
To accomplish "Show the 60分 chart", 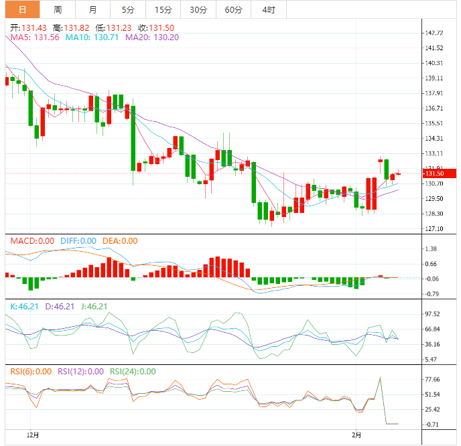I will point(233,9).
